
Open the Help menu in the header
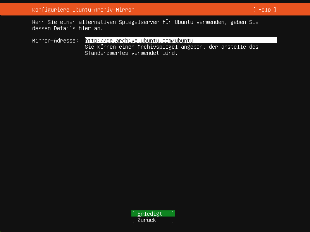pos(265,10)
